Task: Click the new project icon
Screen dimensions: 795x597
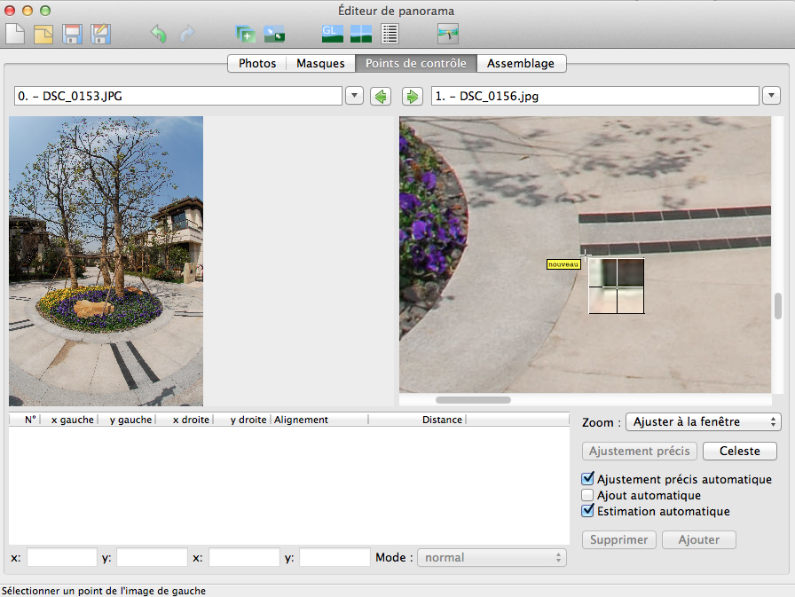Action: pos(15,35)
